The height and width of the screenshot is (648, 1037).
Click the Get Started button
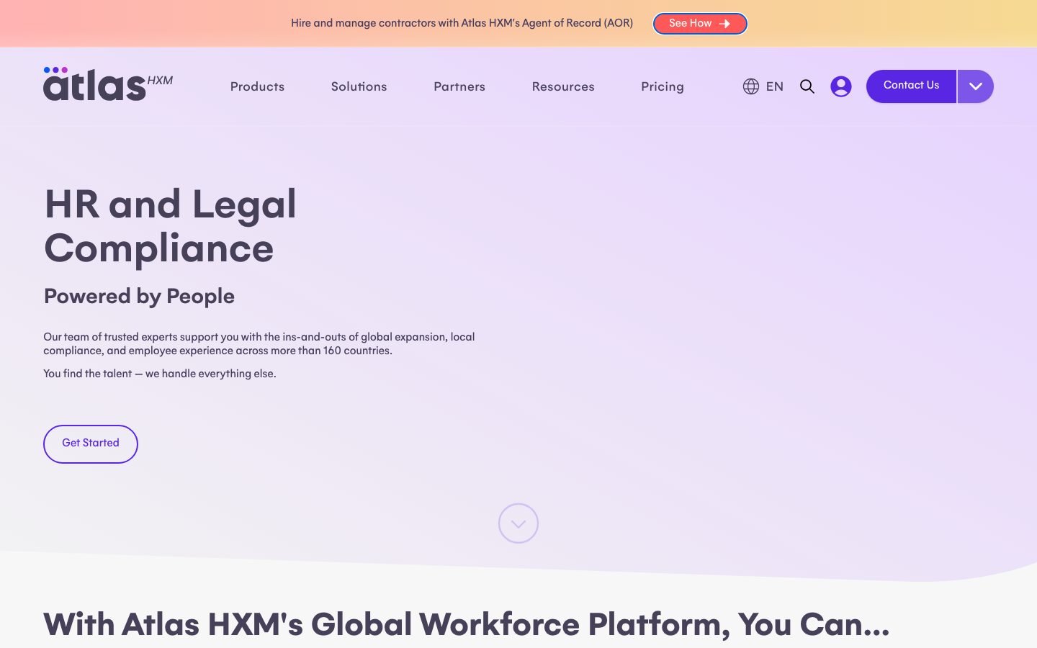(x=91, y=444)
